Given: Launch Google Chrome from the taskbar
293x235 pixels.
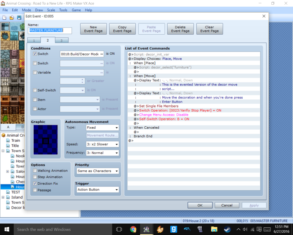Looking at the screenshot, I should coord(133,229).
